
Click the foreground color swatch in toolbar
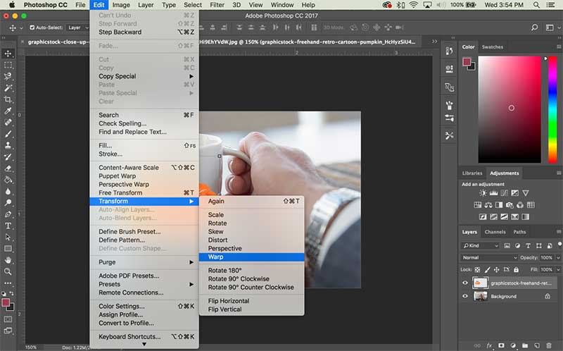point(6,303)
